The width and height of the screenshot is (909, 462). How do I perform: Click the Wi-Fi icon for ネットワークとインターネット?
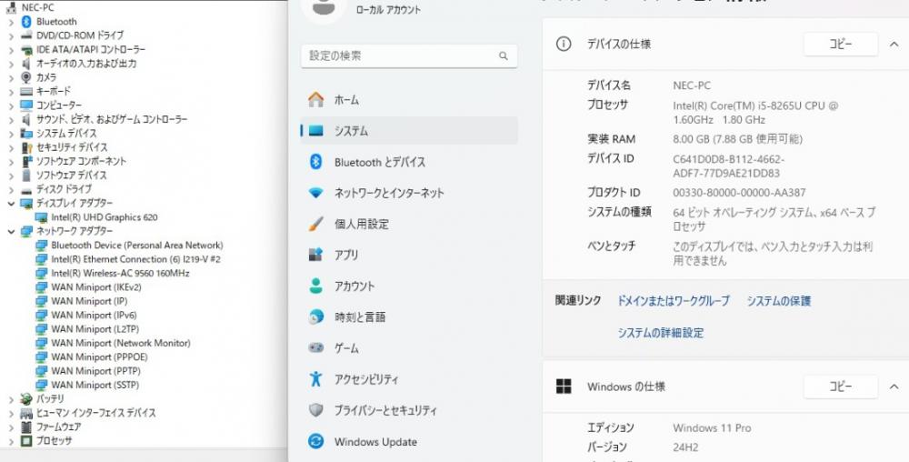coord(316,193)
